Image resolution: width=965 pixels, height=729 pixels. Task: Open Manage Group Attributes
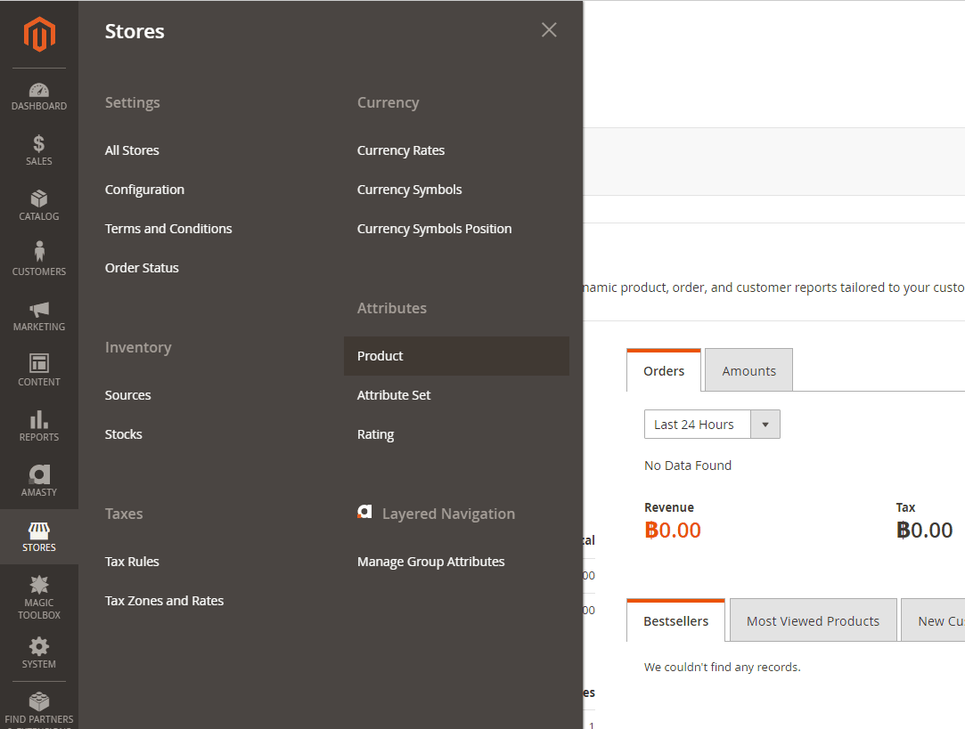coord(430,562)
